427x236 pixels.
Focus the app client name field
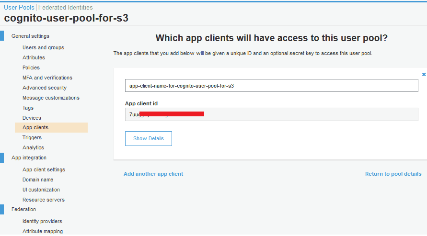click(x=271, y=86)
